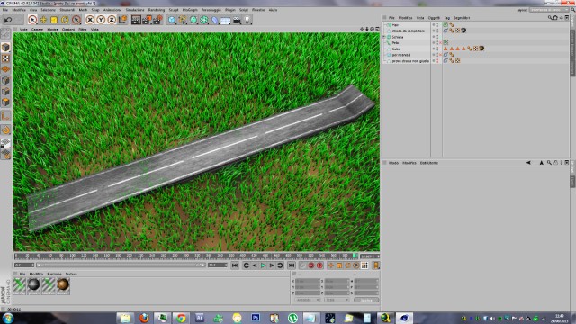Image resolution: width=576 pixels, height=324 pixels.
Task: Open the Layout dropdown at top right
Action: [x=548, y=10]
